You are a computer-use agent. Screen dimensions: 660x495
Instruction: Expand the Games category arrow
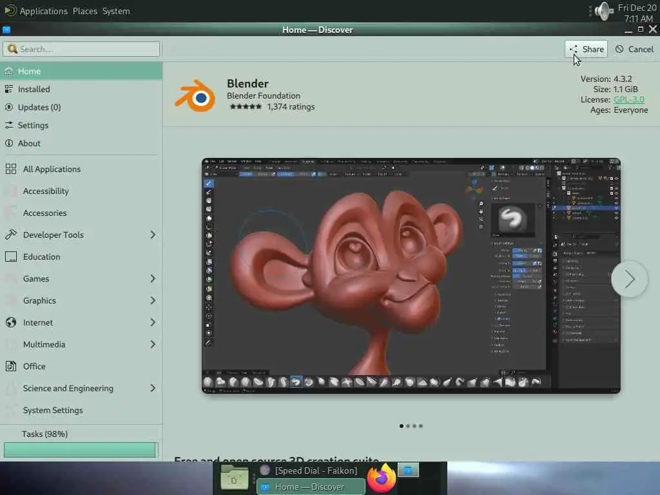click(x=153, y=278)
